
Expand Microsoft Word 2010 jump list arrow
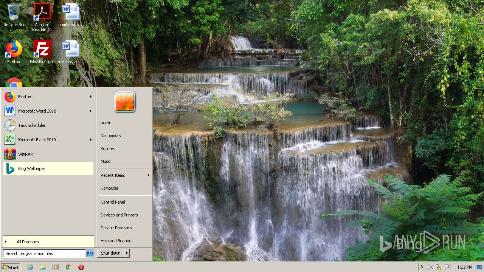[x=90, y=111]
